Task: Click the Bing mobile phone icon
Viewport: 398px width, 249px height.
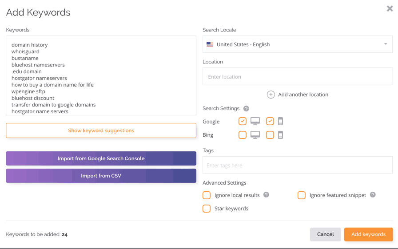Action: click(280, 135)
